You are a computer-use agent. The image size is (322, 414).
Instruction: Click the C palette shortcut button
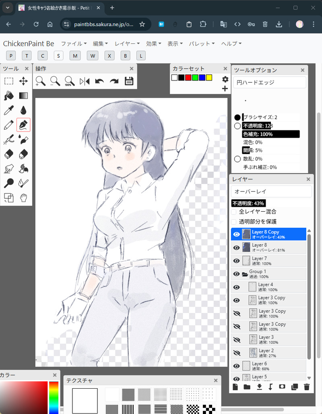click(43, 56)
